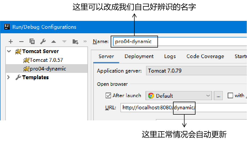Select pro04-dynamic configuration in tree
247x141 pixels.
46,69
